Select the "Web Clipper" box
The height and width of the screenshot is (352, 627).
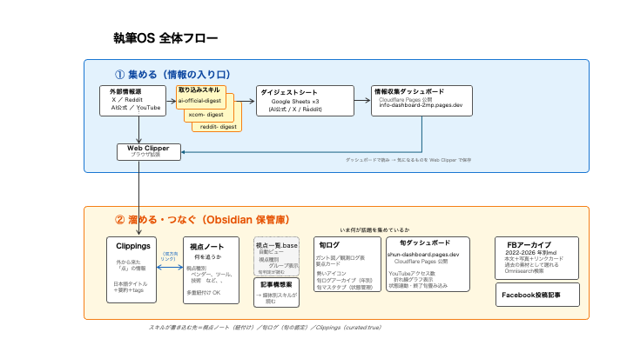pos(149,151)
